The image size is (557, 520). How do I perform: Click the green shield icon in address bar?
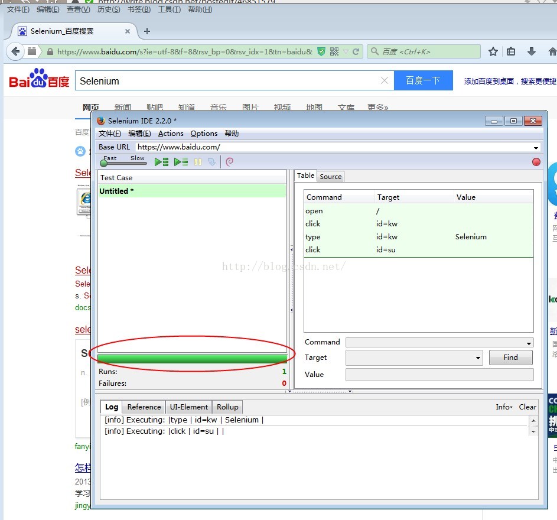click(321, 52)
